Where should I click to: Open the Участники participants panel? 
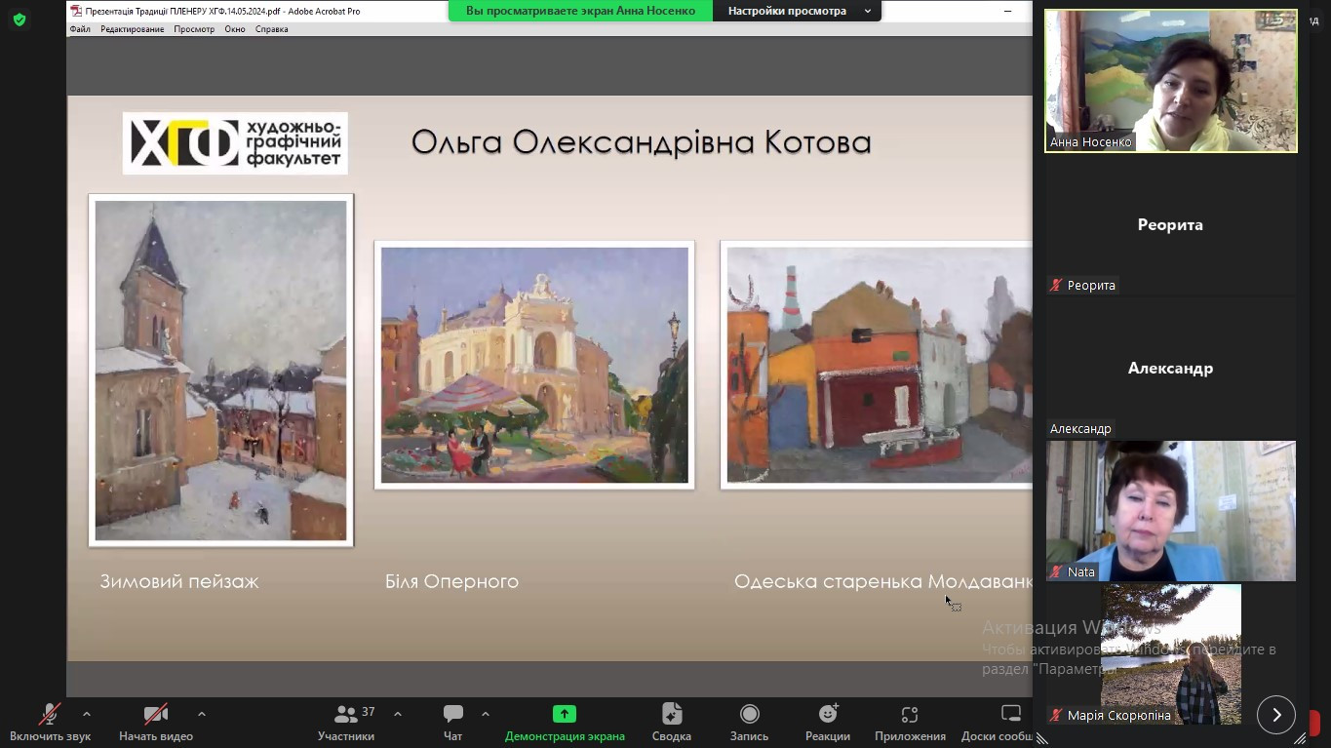(347, 723)
